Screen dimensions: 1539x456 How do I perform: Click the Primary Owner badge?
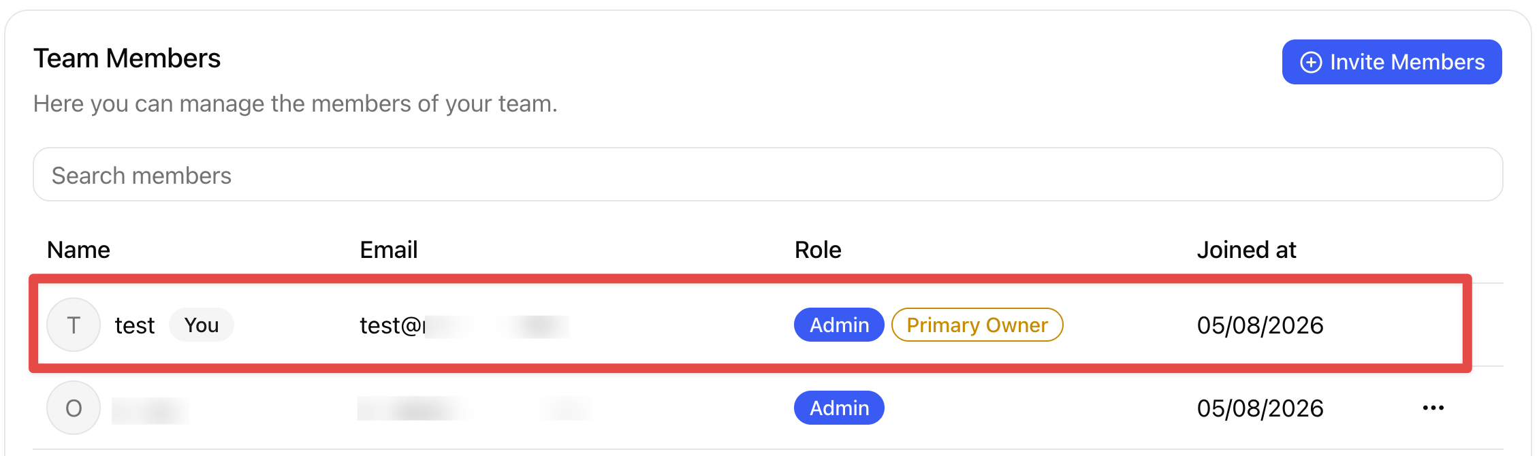[x=977, y=325]
